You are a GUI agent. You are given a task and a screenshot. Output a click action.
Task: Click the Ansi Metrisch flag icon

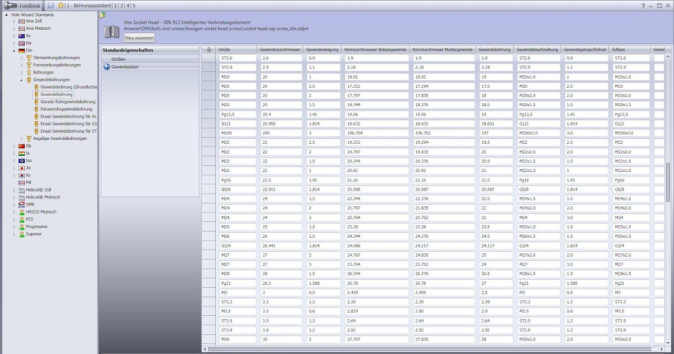tap(21, 29)
